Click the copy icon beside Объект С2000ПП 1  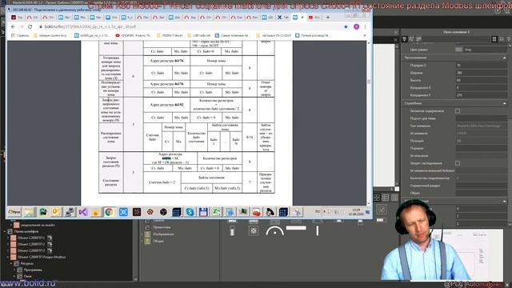(50, 238)
